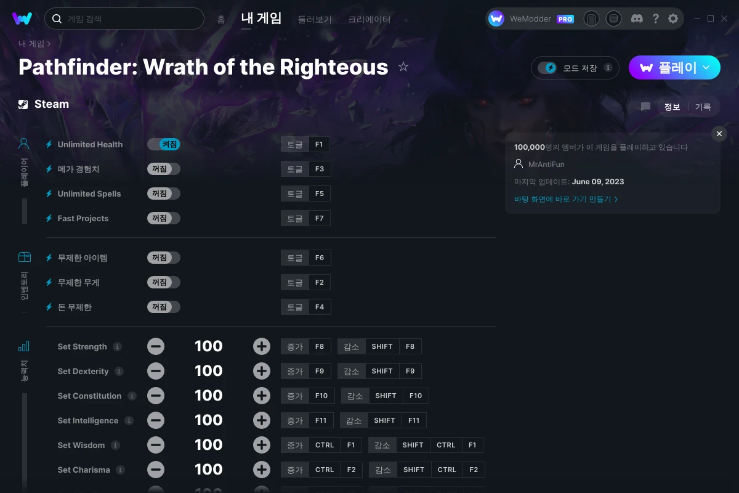Viewport: 739px width, 493px height.
Task: Expand the 플레이 button dropdown arrow
Action: tap(706, 68)
